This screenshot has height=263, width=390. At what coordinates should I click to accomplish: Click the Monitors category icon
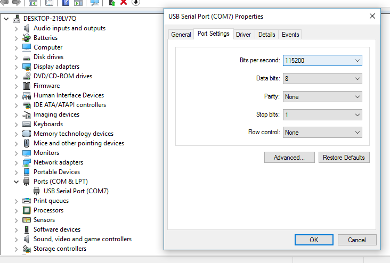pos(27,153)
